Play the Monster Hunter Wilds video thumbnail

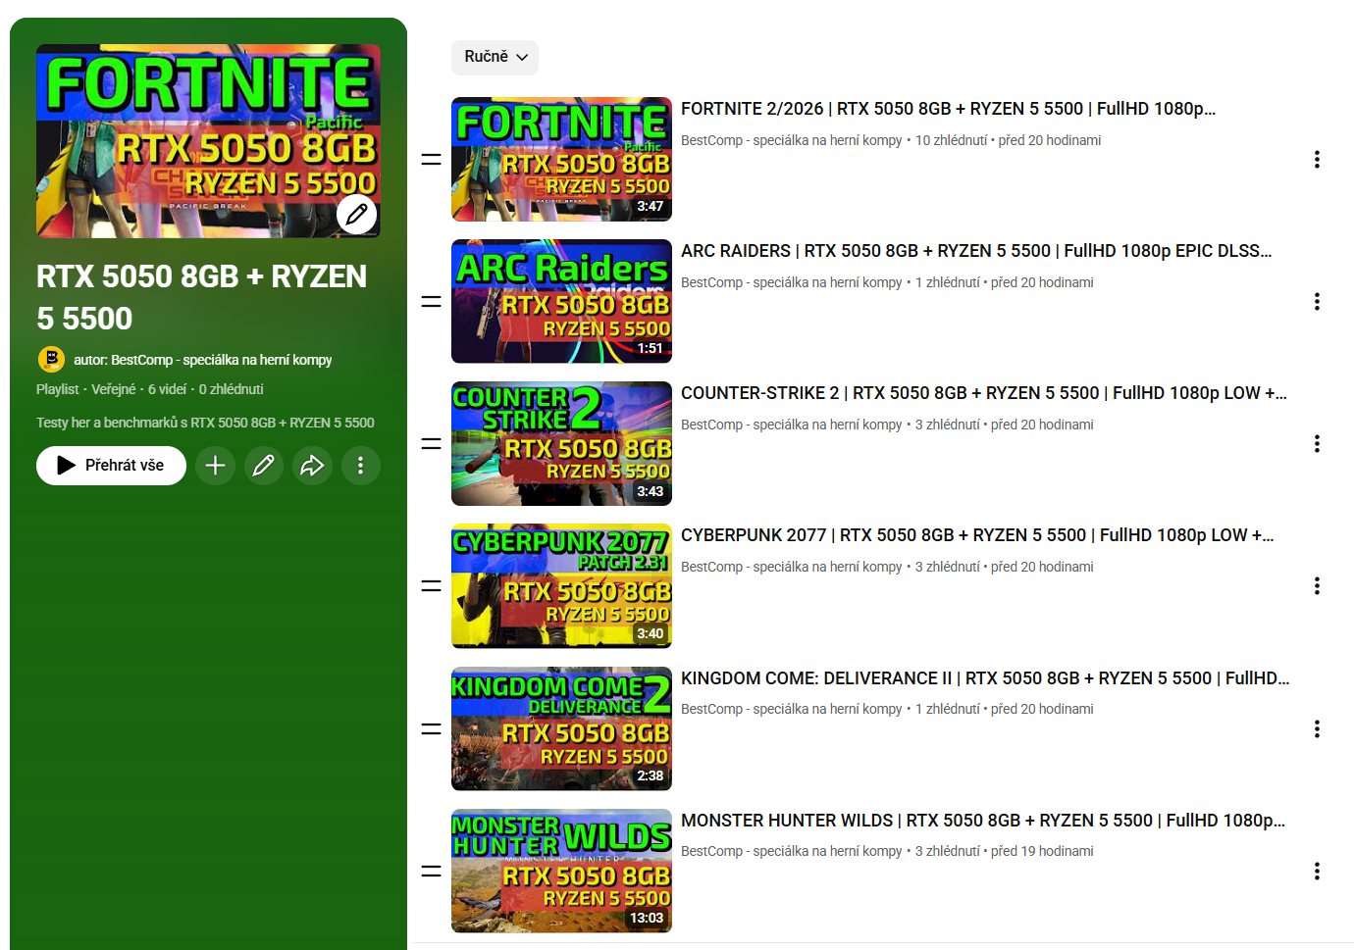tap(561, 871)
